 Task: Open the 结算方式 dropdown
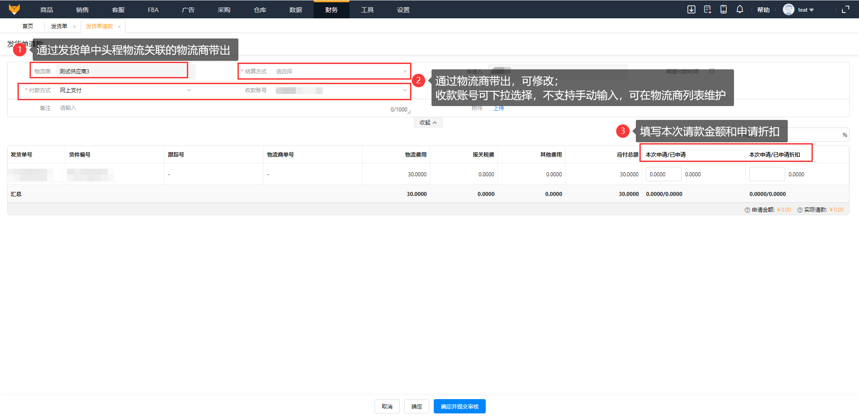(x=341, y=72)
